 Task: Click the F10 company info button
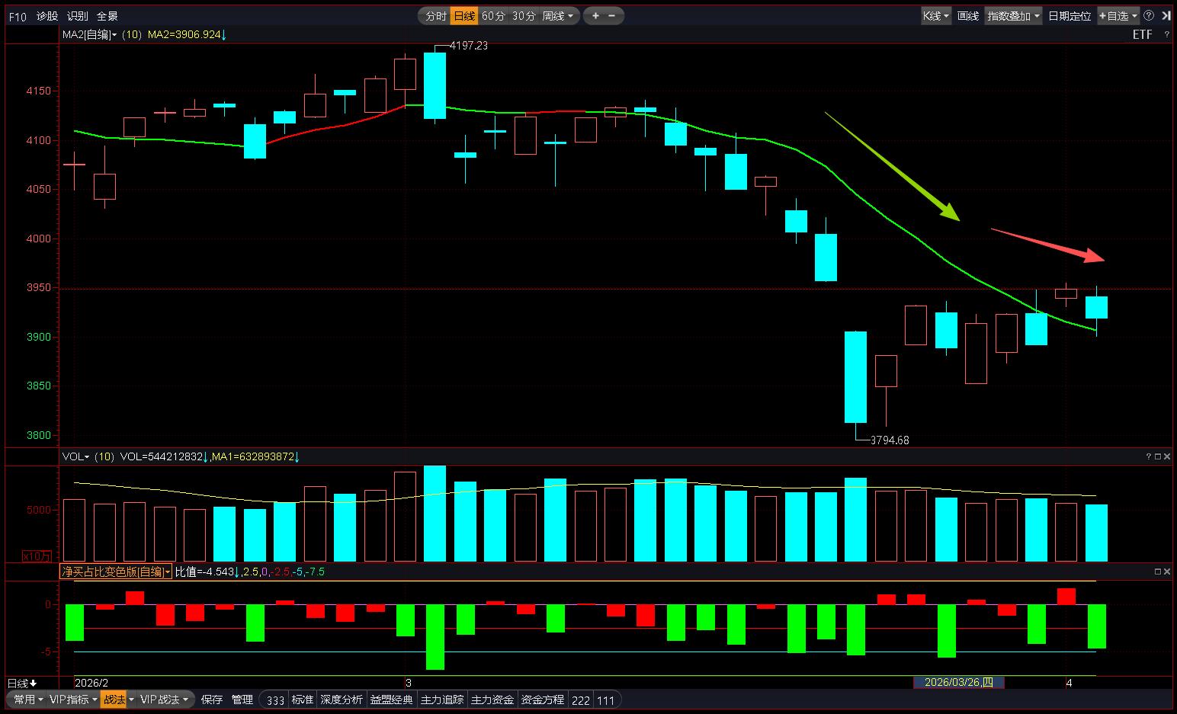pos(18,16)
